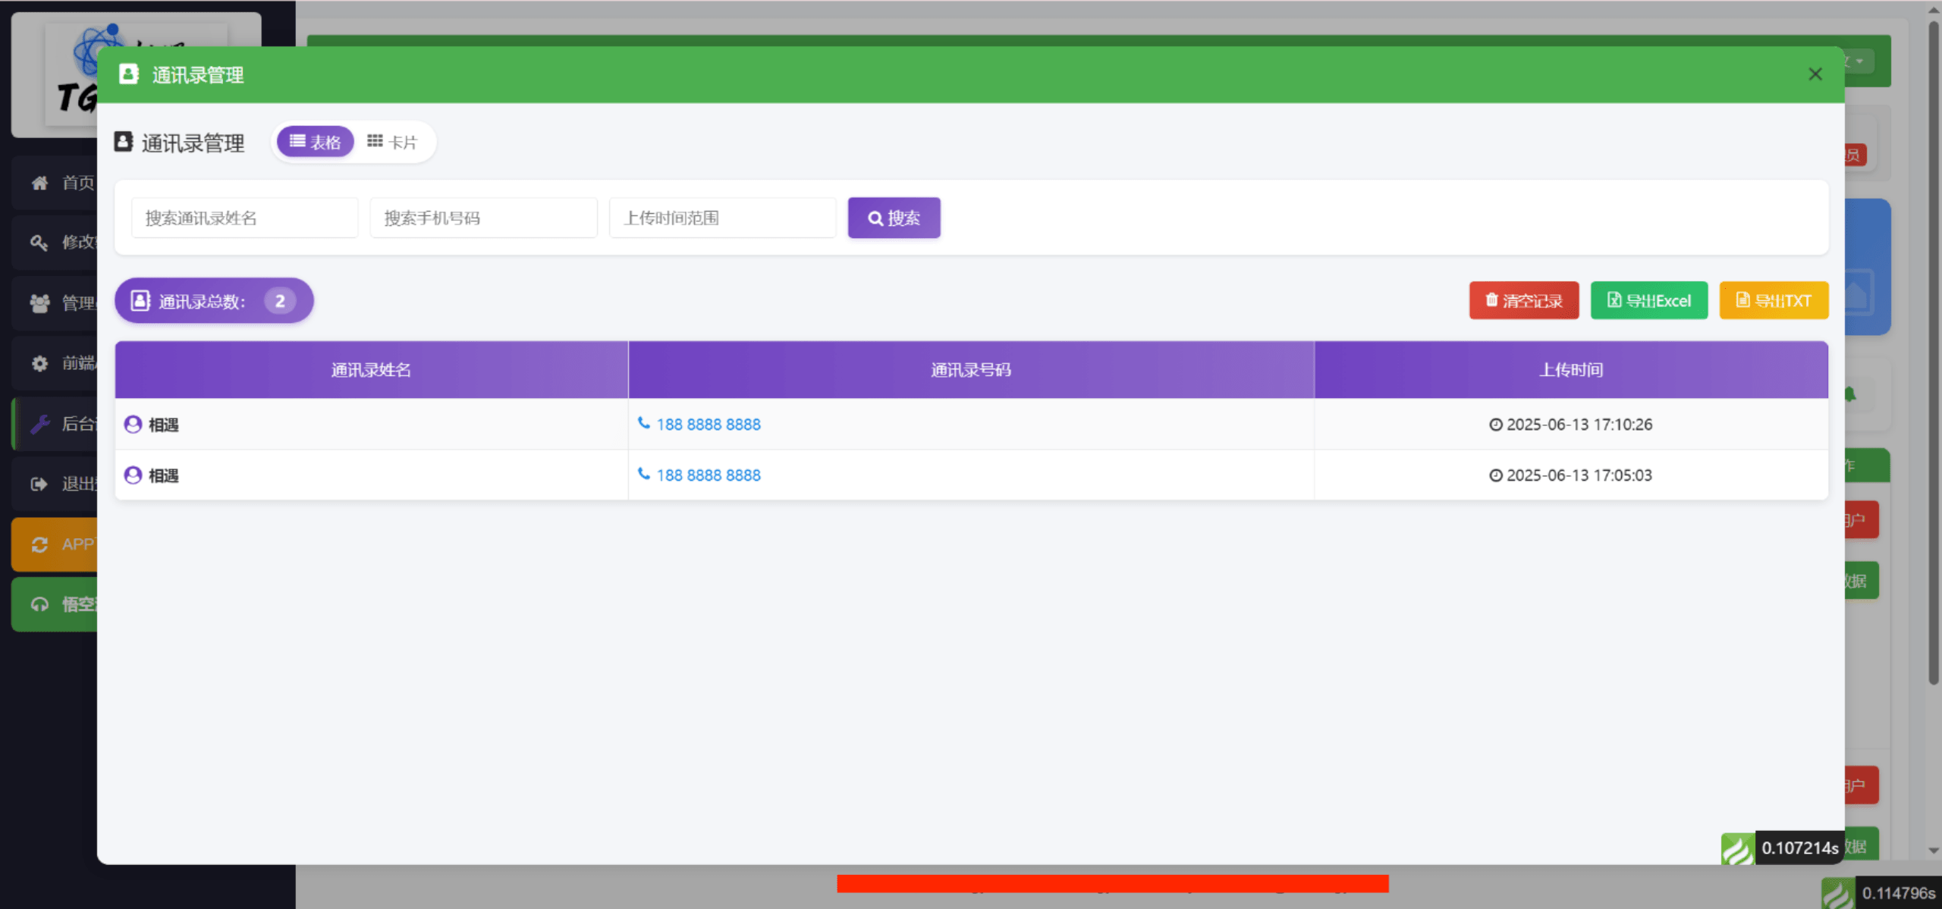
Task: Click 导出TXT export button
Action: [x=1773, y=301]
